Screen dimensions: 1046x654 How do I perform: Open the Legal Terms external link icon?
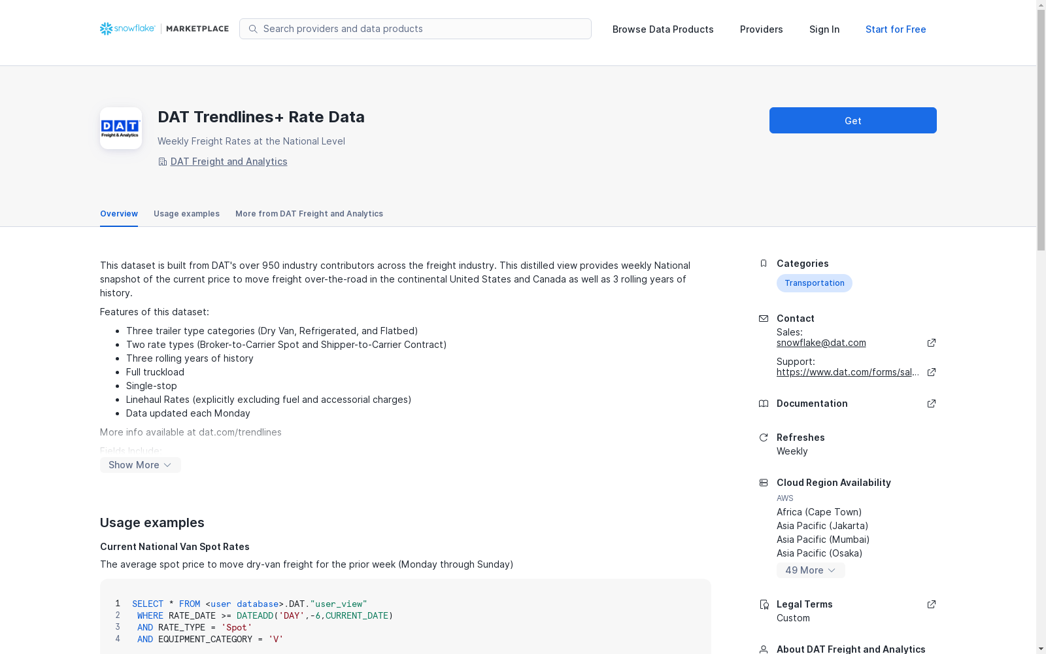(x=932, y=604)
